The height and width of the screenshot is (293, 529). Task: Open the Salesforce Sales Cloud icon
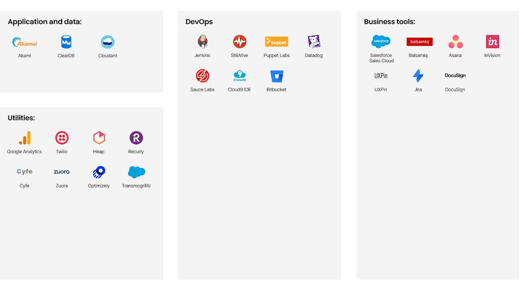tap(381, 41)
